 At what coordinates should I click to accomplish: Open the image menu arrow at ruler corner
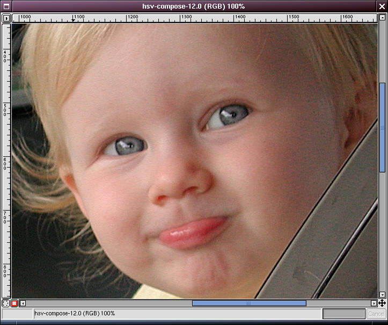pos(6,18)
